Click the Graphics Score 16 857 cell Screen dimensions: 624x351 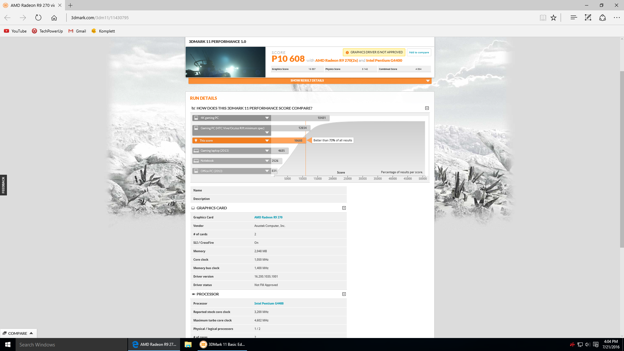point(297,69)
